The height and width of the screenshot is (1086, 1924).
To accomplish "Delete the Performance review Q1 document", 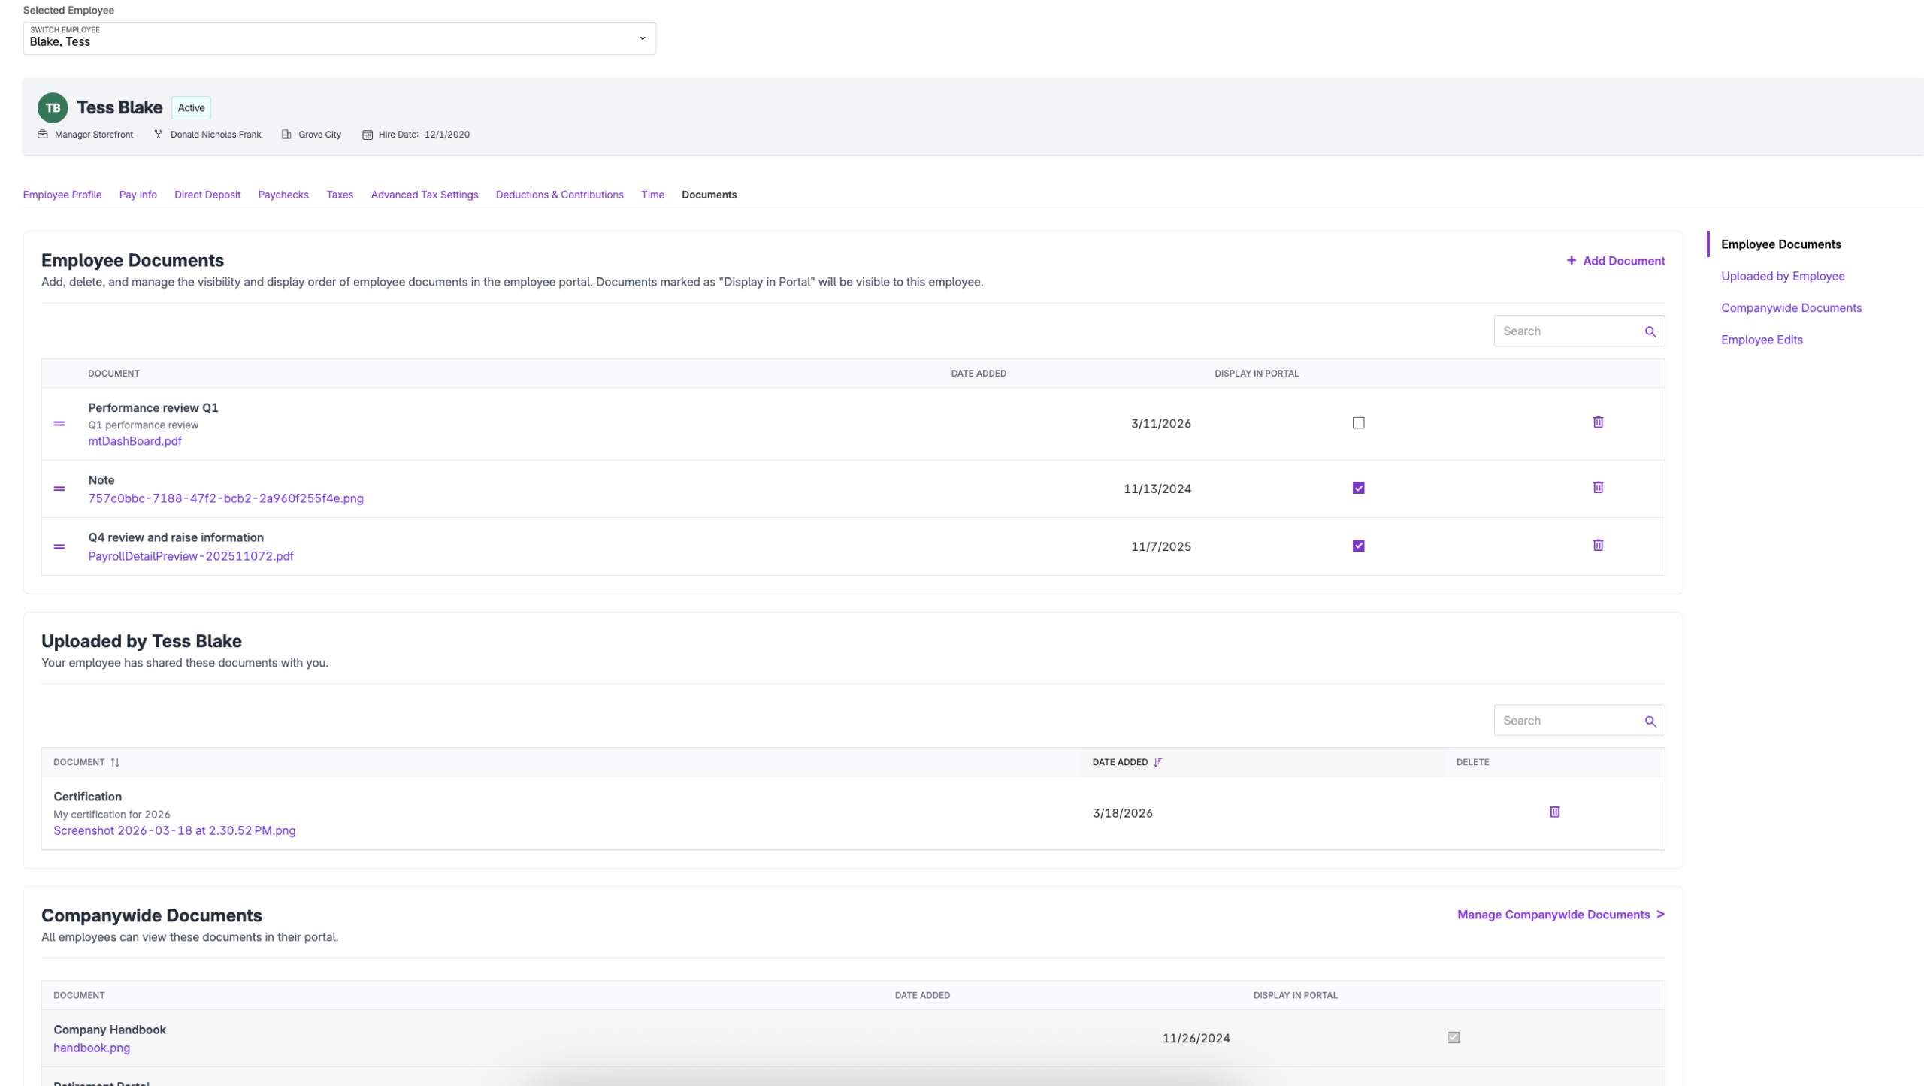I will pyautogui.click(x=1598, y=422).
